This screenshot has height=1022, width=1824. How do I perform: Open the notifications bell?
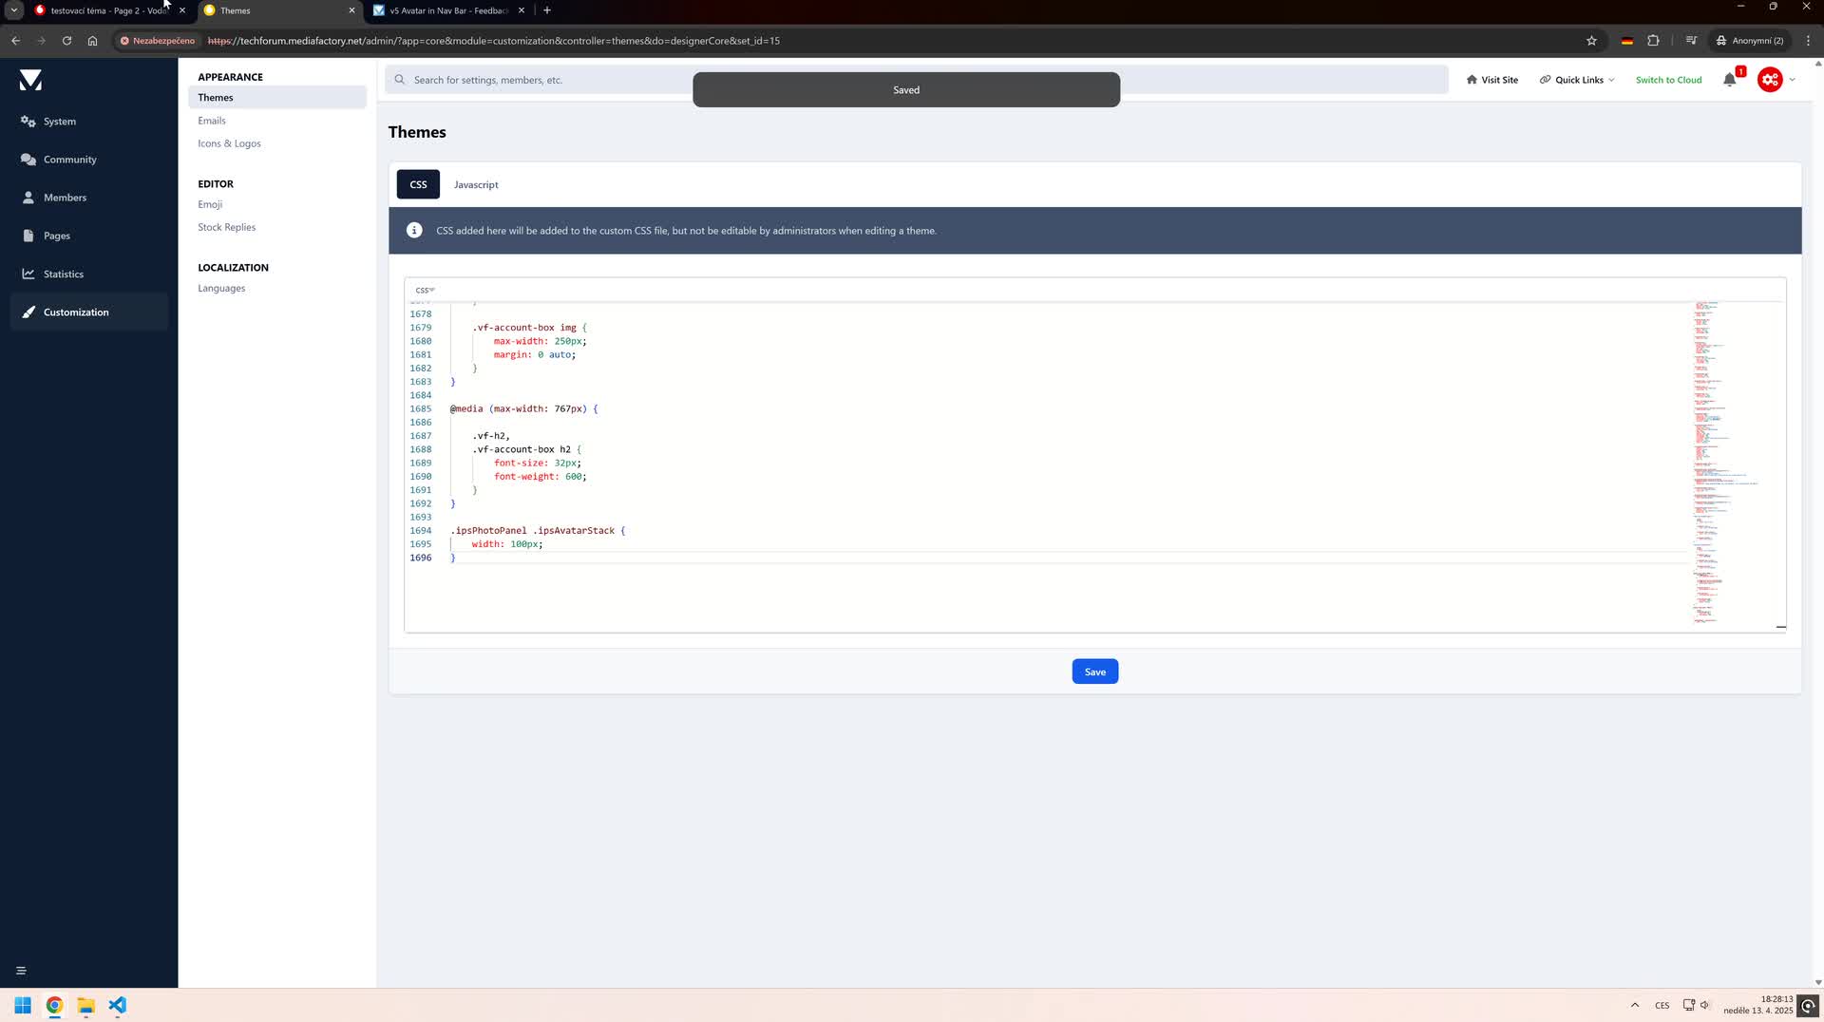1729,80
